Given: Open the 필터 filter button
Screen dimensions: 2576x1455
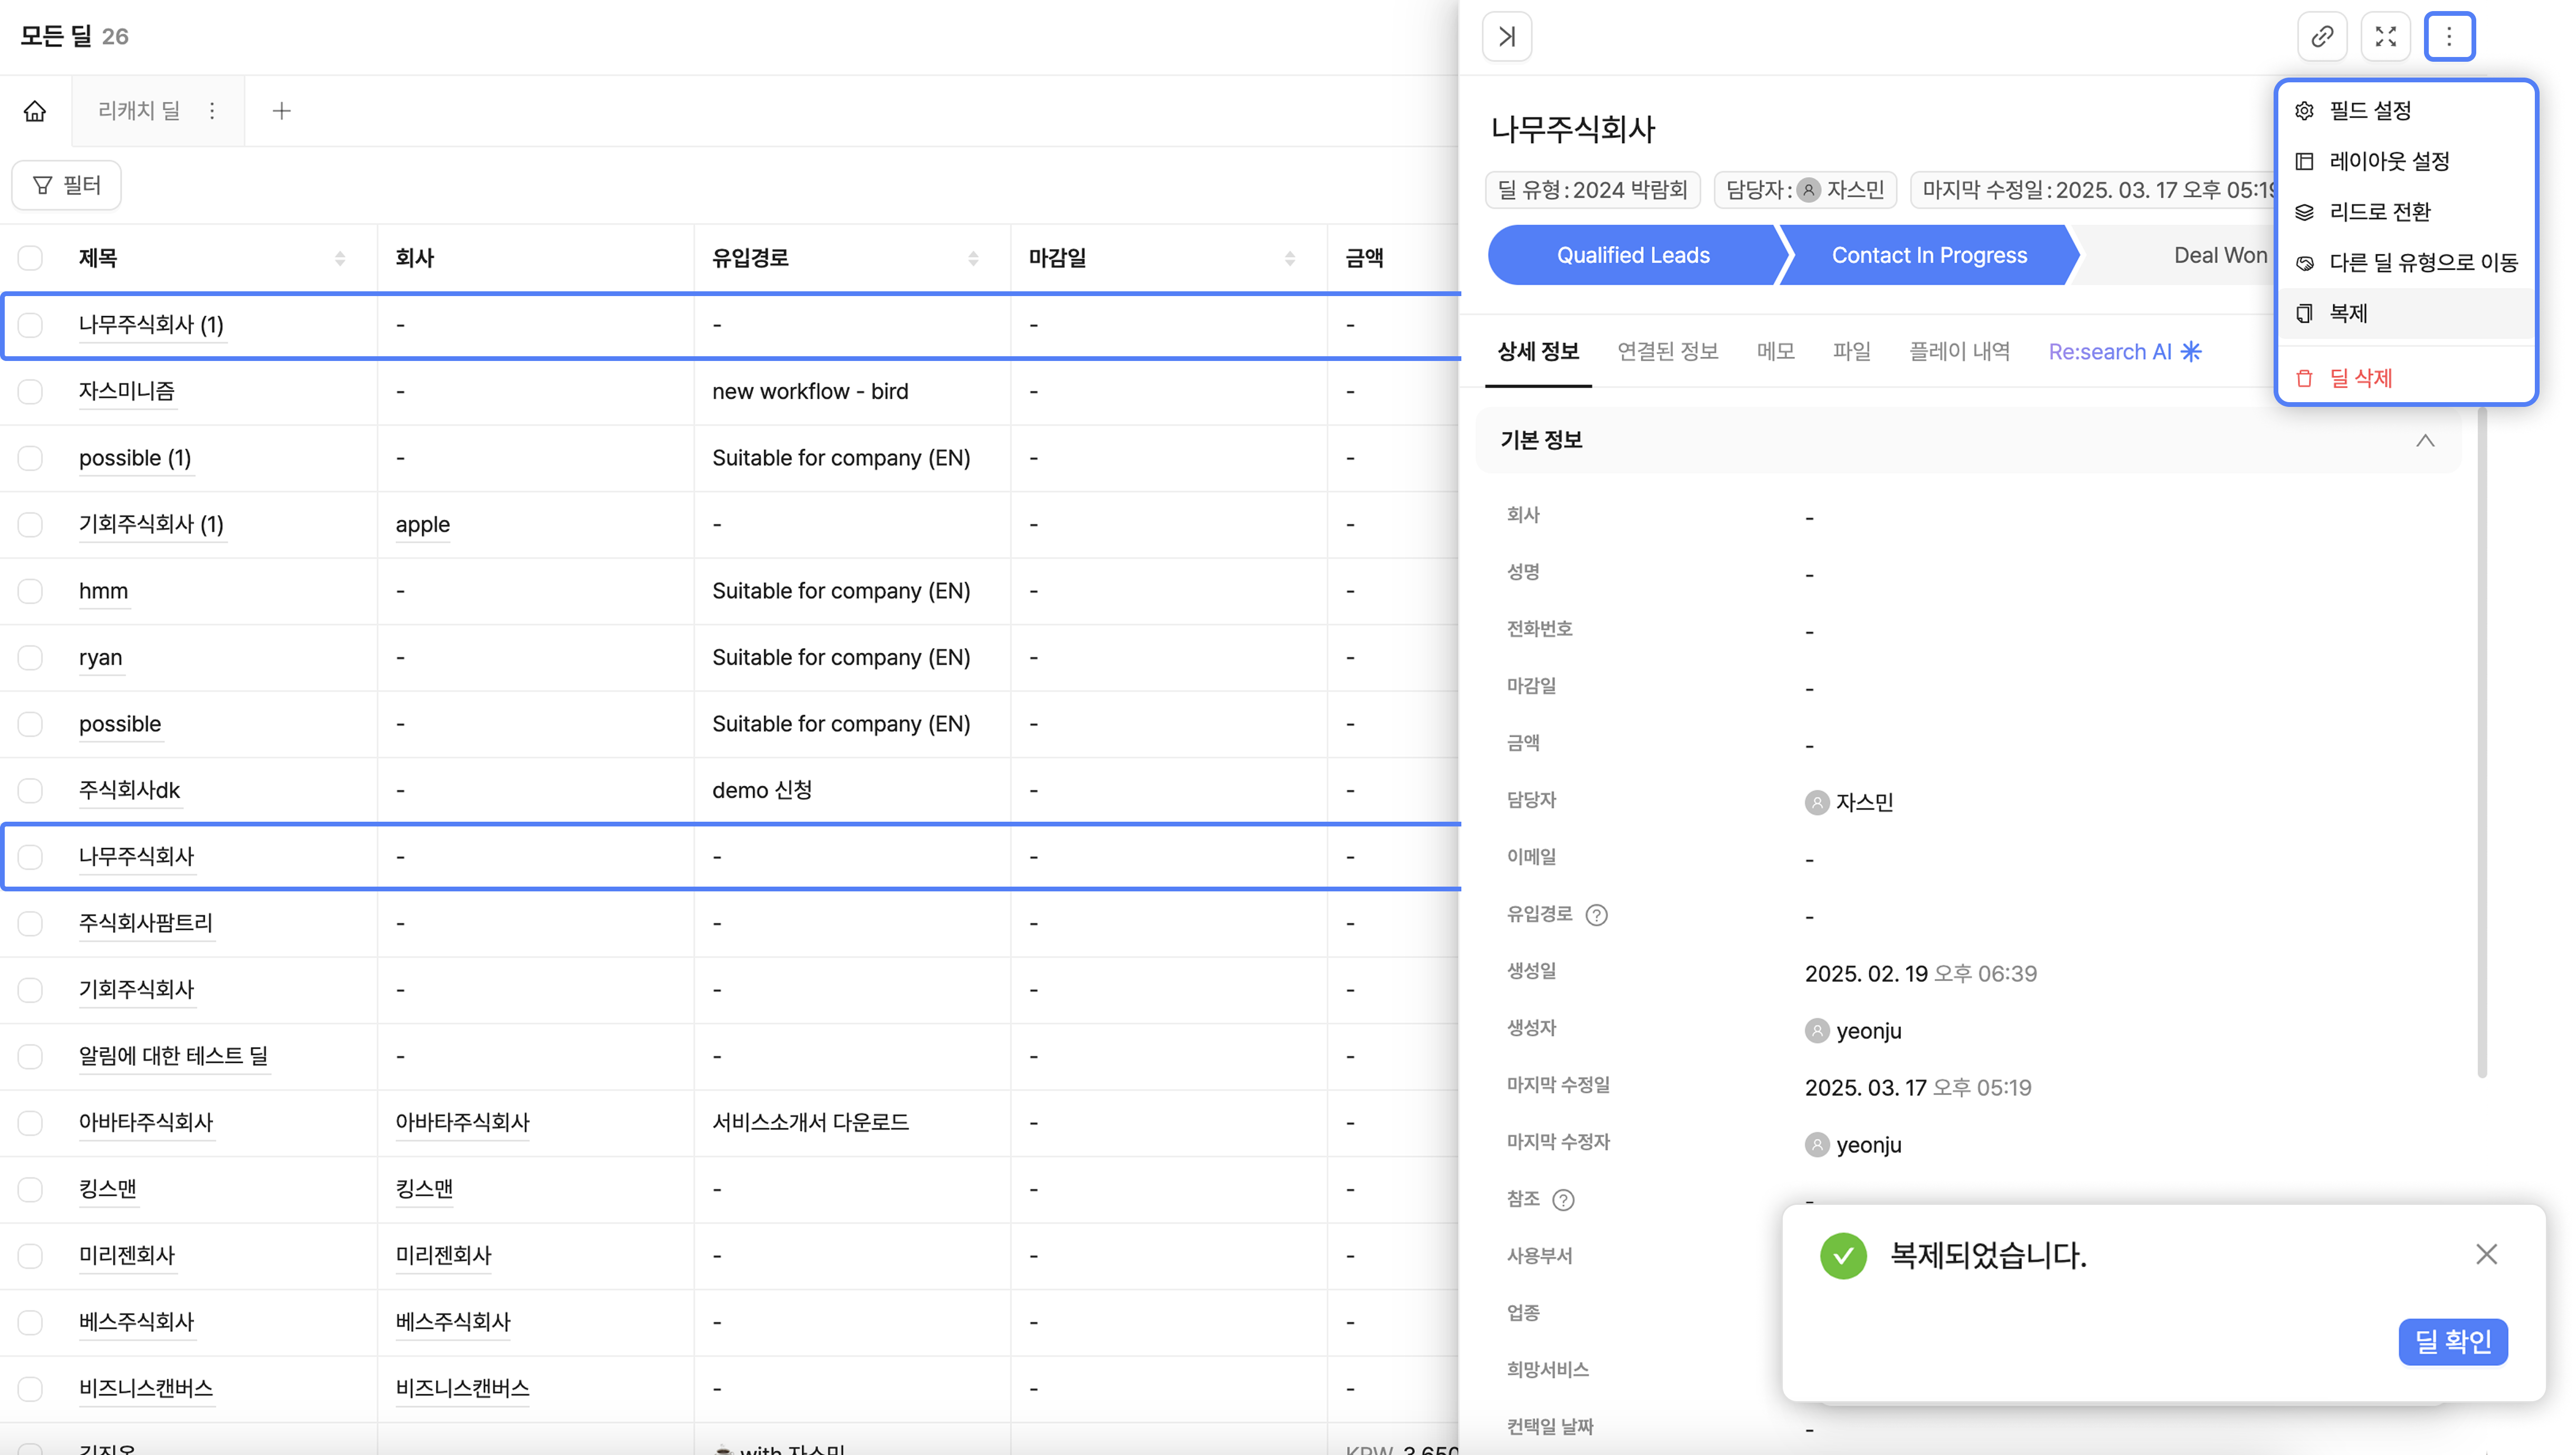Looking at the screenshot, I should coord(67,185).
